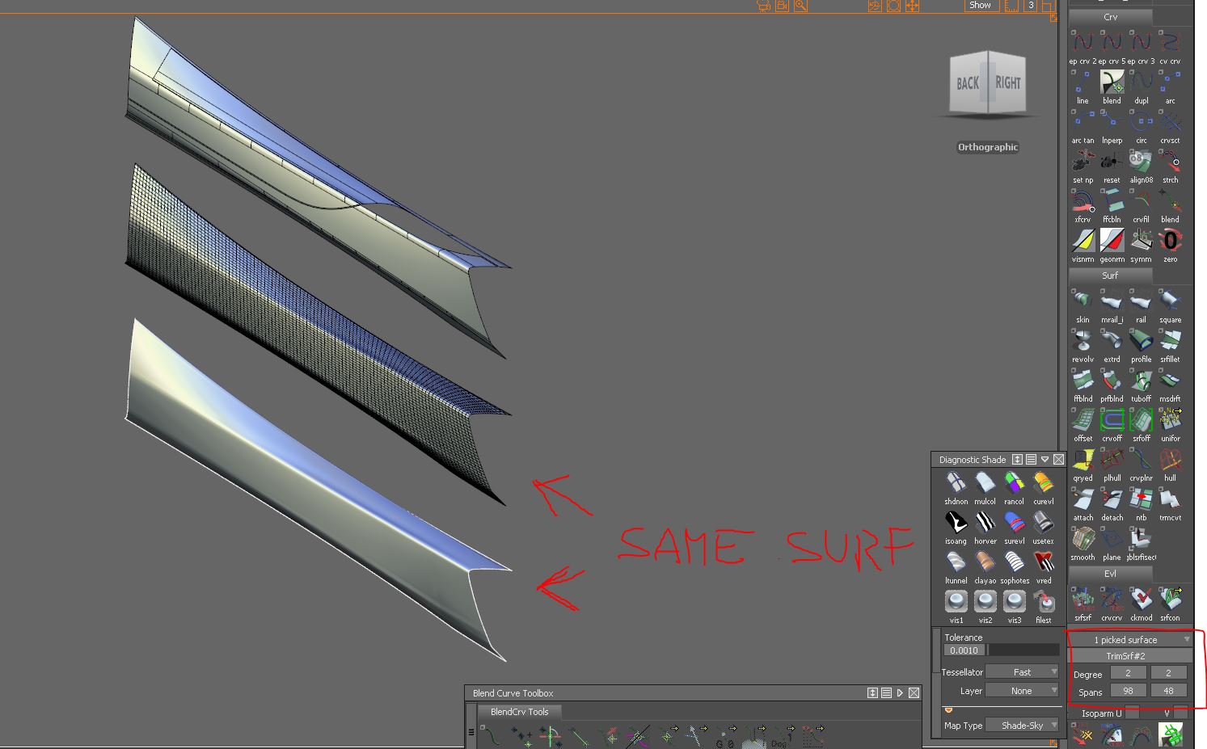This screenshot has height=749, width=1207.
Task: Activate the srfillet fillet tool
Action: click(1170, 341)
